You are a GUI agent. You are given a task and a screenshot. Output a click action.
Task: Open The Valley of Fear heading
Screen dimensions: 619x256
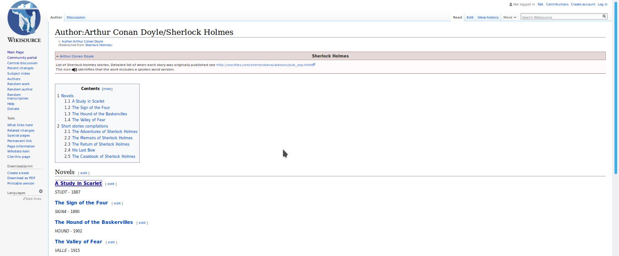pyautogui.click(x=78, y=242)
